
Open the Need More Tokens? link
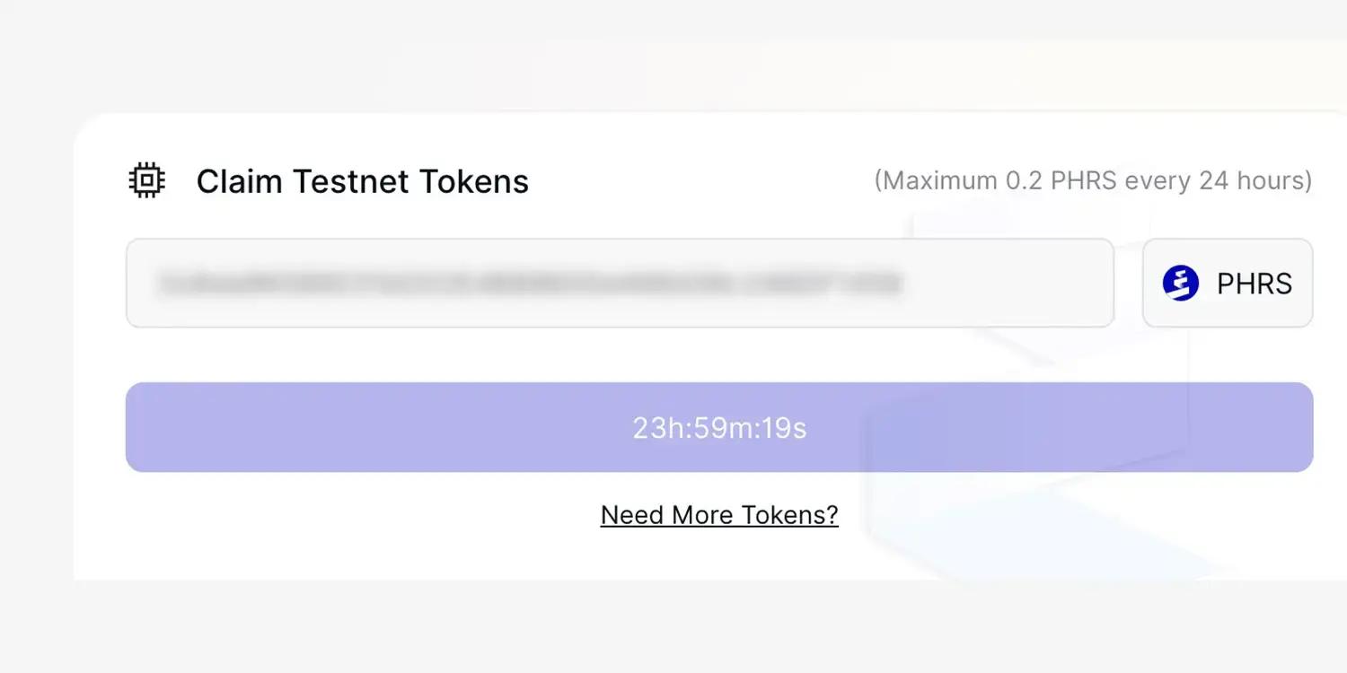(x=719, y=515)
